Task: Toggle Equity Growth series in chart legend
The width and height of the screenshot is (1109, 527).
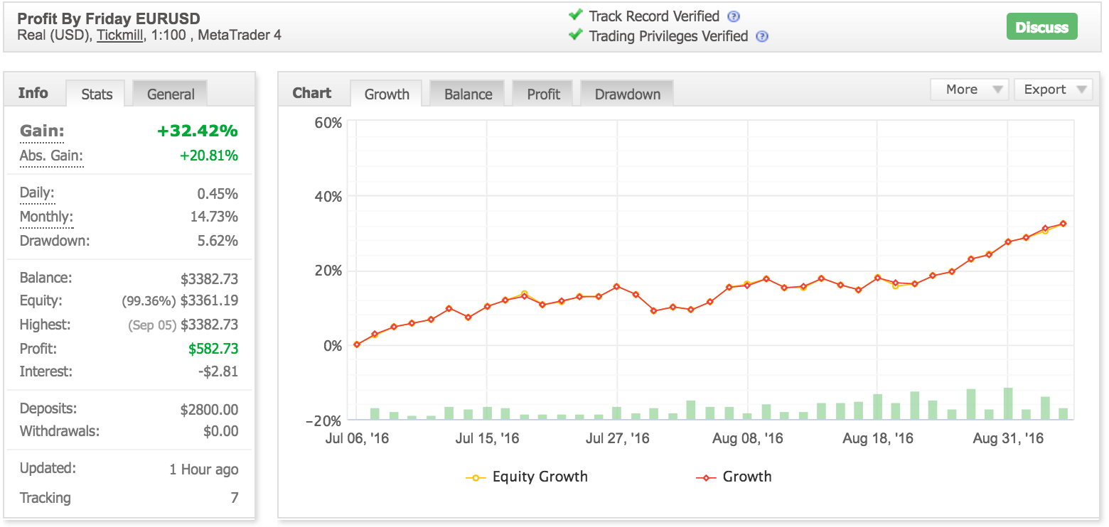Action: (x=527, y=477)
